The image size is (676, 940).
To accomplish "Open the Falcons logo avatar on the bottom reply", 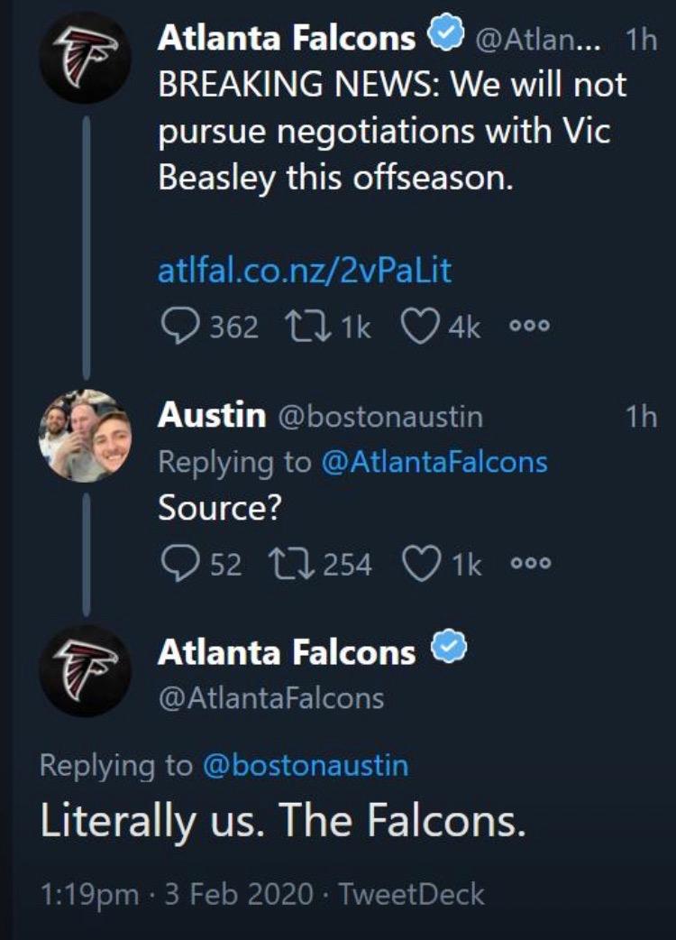I will tap(85, 671).
